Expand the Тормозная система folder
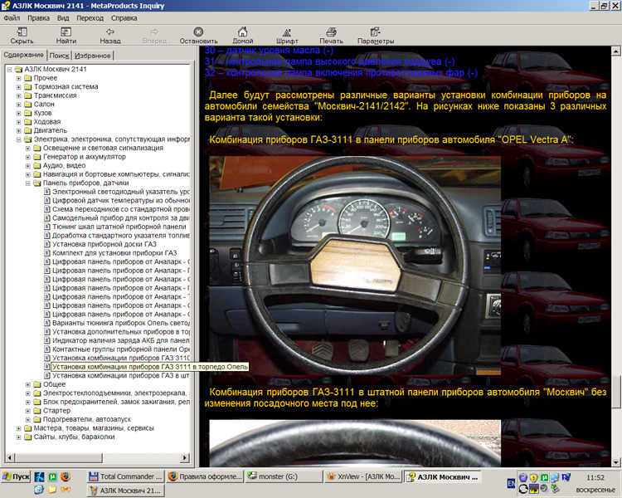The image size is (622, 498). click(x=18, y=86)
